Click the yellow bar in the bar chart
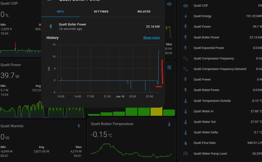 coord(157,111)
